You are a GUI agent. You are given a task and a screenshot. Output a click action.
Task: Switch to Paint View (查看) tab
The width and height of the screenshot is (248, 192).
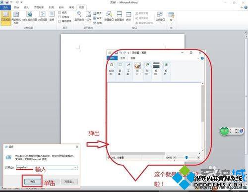pos(133,58)
